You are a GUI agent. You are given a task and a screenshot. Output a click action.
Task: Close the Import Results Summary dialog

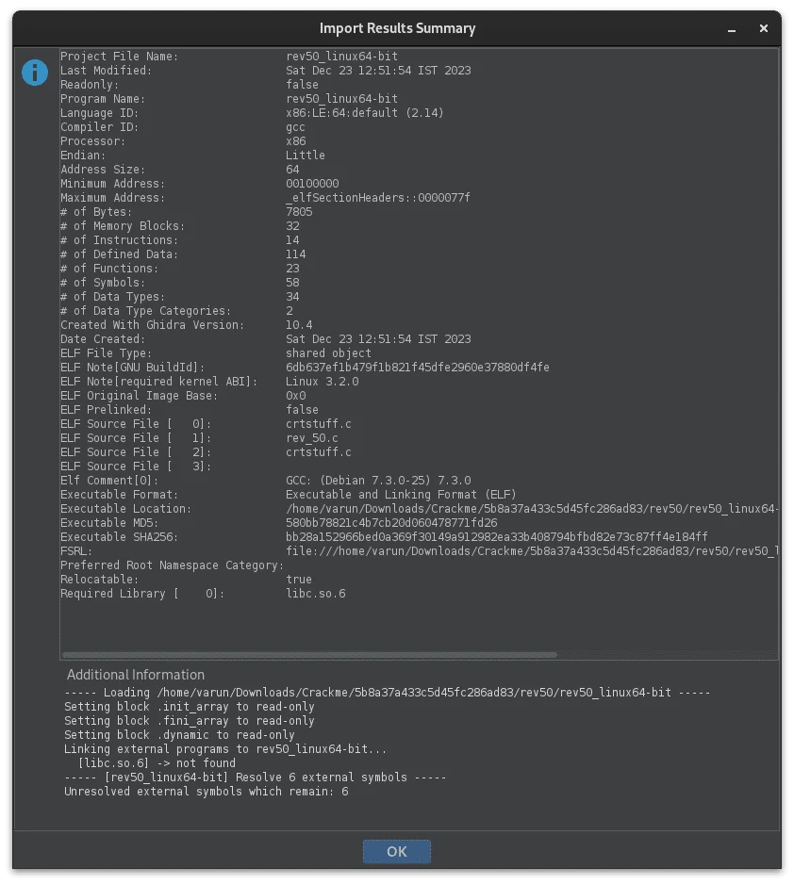[x=764, y=28]
